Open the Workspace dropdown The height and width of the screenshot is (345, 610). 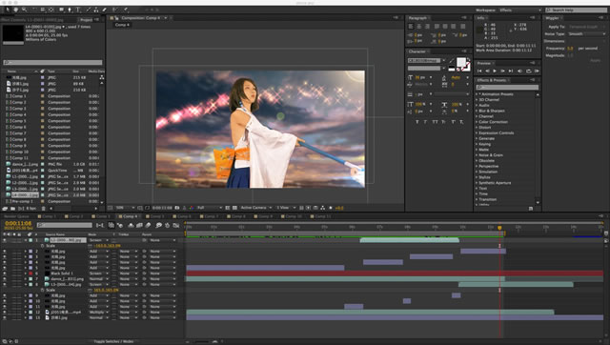click(x=519, y=10)
